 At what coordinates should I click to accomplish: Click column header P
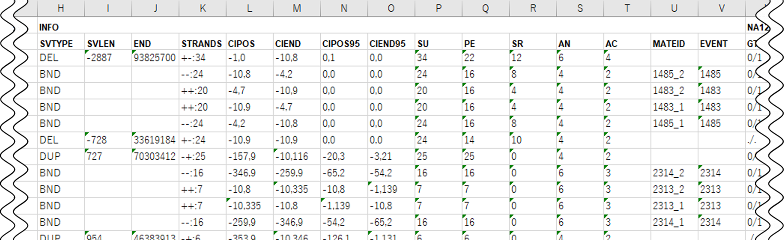438,8
